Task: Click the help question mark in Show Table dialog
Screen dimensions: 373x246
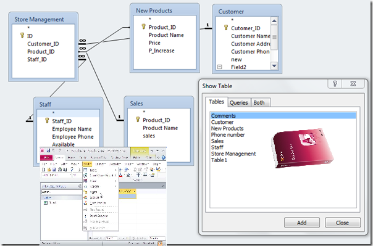Action: (x=335, y=84)
